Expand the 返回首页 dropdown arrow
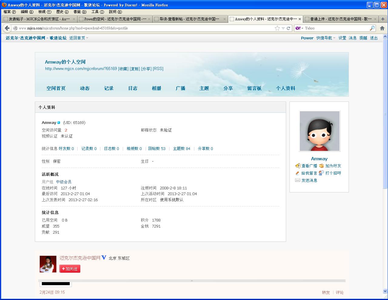The image size is (388, 300). coord(87,38)
